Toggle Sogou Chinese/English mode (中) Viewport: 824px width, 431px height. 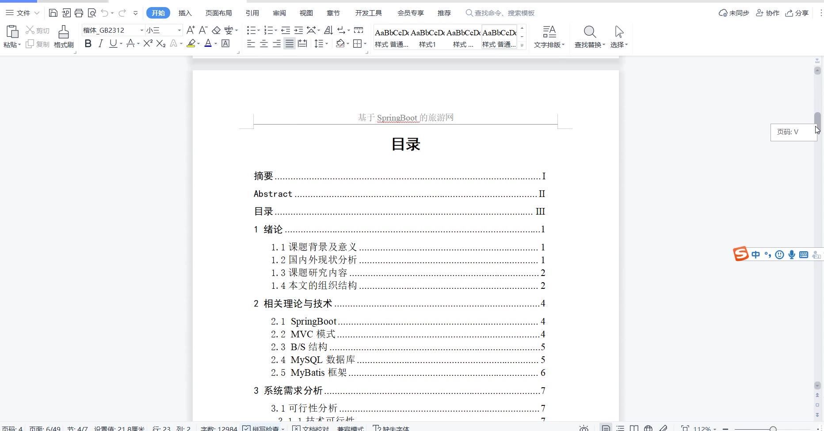tap(755, 254)
